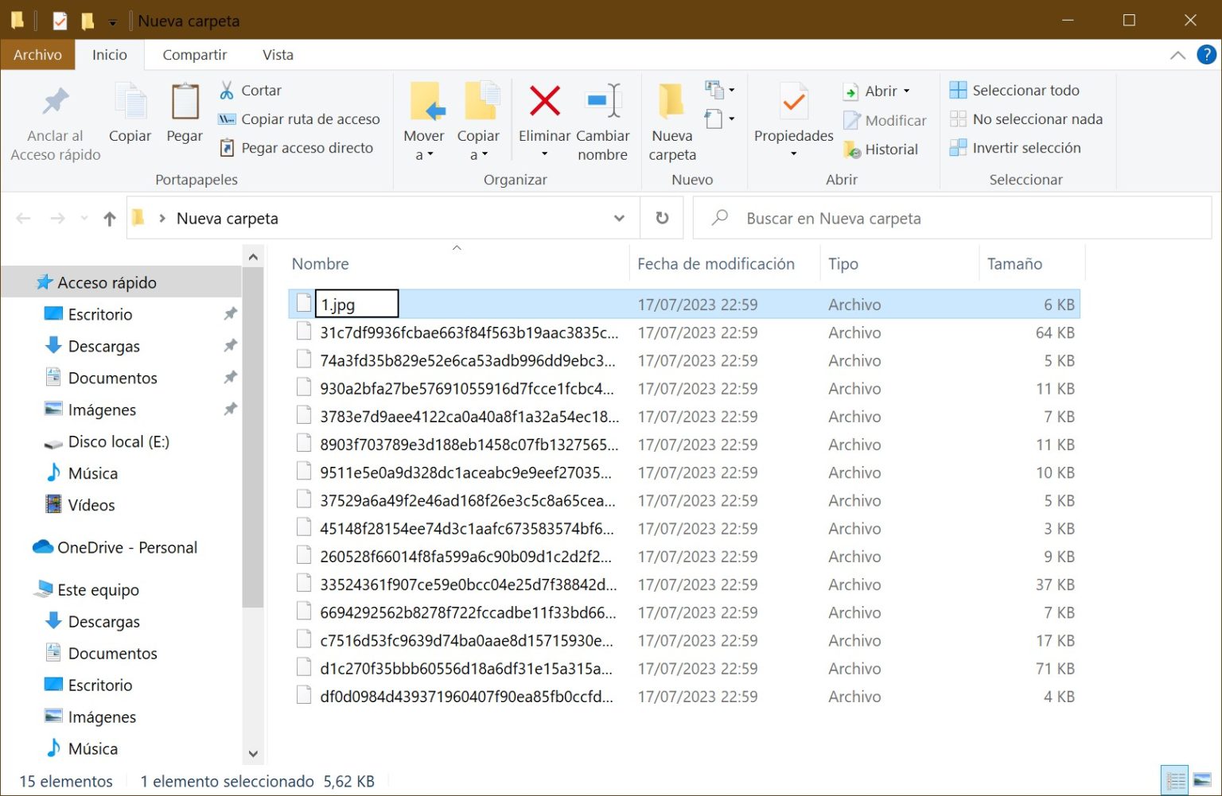Switch to the Vista tab
Image resolution: width=1222 pixels, height=796 pixels.
coord(278,54)
